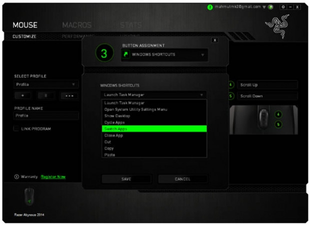Viewport: 310px width, 225px height.
Task: Choose Copy from shortcuts list
Action: coord(154,148)
